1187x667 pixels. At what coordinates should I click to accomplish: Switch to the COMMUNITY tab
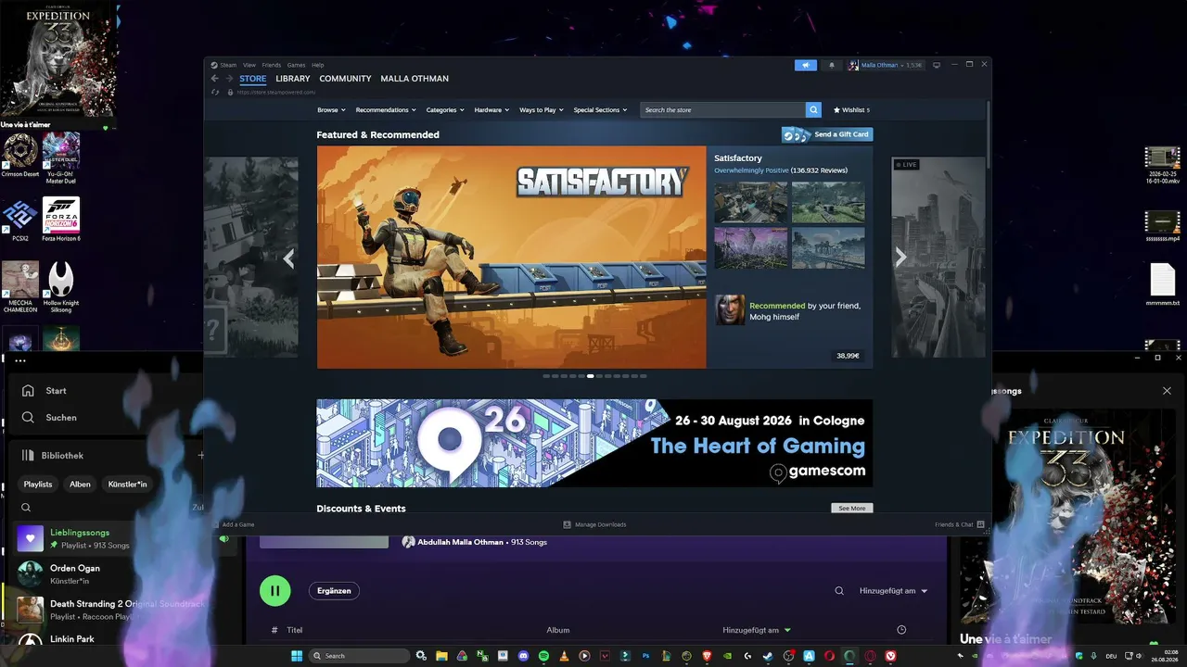pos(345,79)
